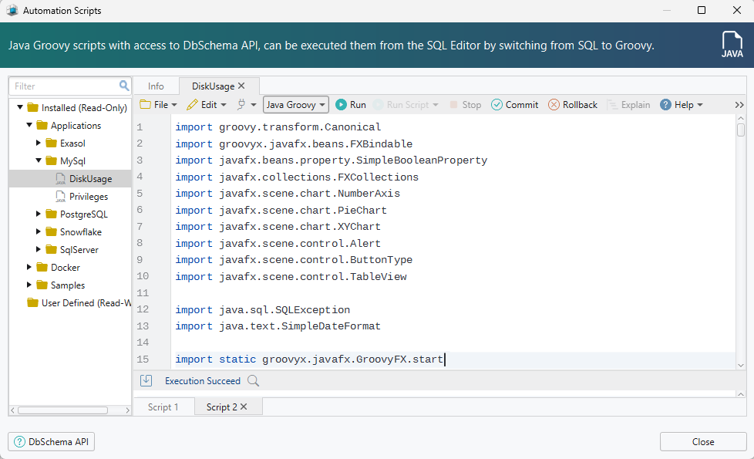The image size is (754, 459).
Task: Switch to the Info tab
Action: tap(156, 86)
